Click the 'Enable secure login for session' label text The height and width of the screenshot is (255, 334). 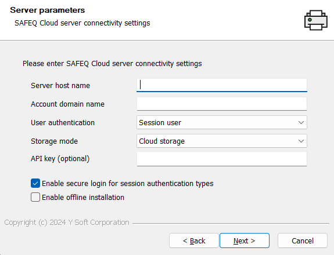click(x=94, y=184)
